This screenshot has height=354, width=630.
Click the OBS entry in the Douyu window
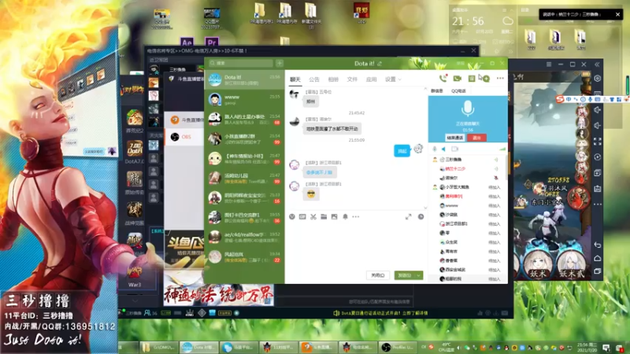184,137
